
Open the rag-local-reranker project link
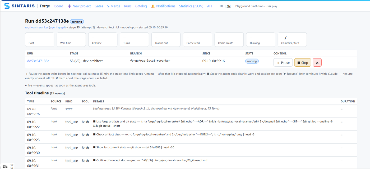click(x=37, y=27)
